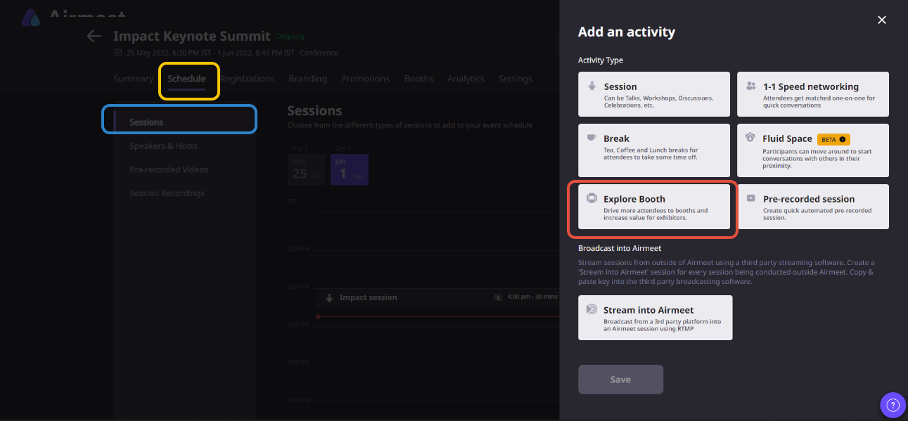The image size is (908, 421).
Task: Click the back arrow beside event title
Action: (94, 36)
